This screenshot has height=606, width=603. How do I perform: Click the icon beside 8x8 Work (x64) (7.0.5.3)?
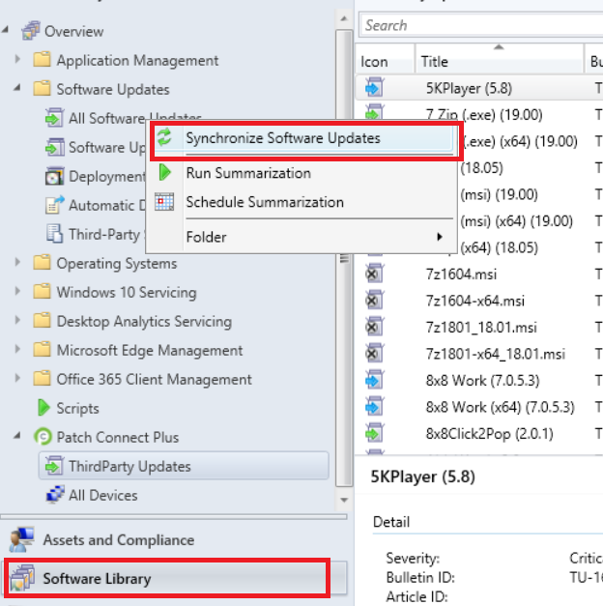pos(374,407)
